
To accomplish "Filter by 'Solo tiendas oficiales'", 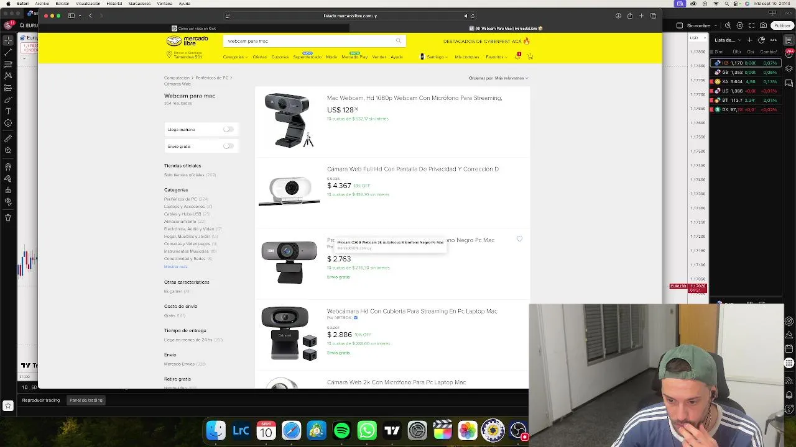I will [184, 175].
